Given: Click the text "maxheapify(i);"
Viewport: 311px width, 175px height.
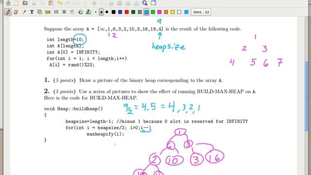Looking at the screenshot, I should click(x=105, y=134).
